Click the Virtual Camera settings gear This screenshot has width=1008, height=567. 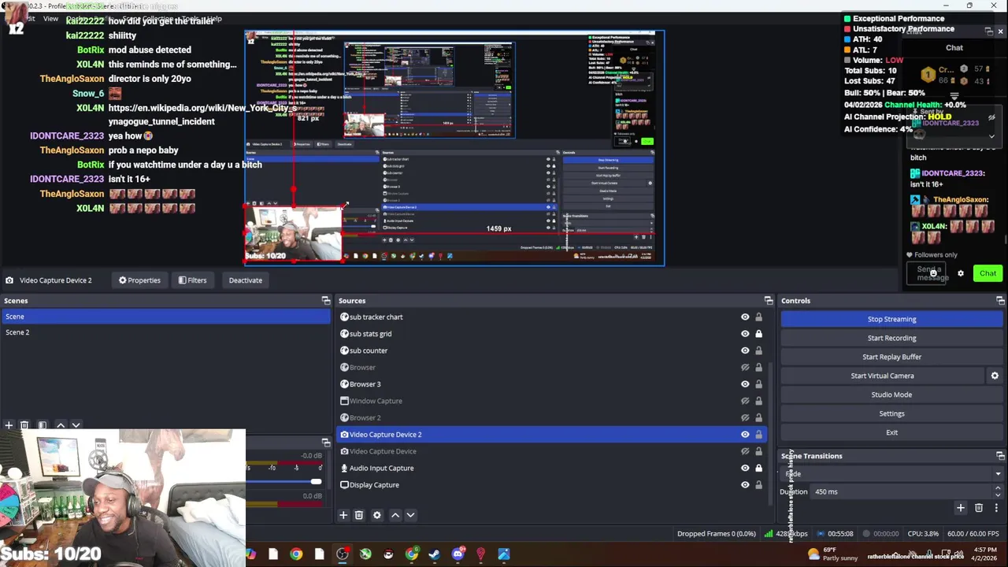[995, 376]
